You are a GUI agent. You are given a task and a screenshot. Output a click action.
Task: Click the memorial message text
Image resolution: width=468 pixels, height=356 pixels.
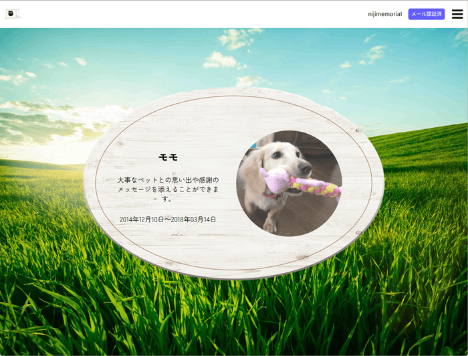point(168,189)
